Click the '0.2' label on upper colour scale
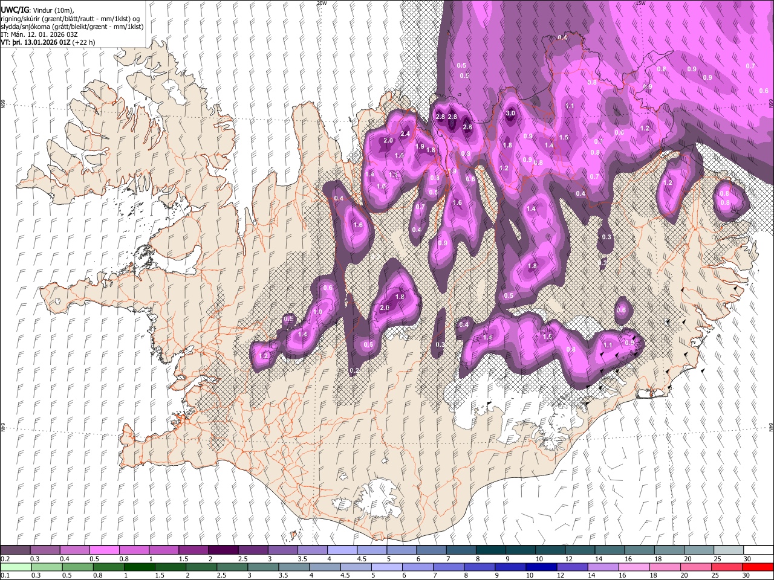 click(x=5, y=559)
